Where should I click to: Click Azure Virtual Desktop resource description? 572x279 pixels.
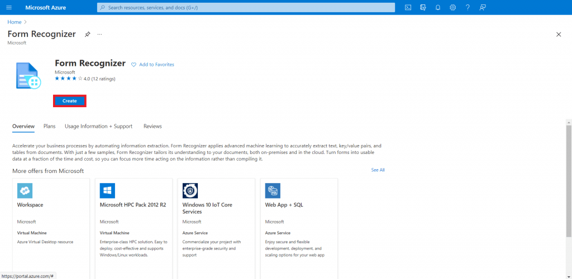pyautogui.click(x=45, y=242)
